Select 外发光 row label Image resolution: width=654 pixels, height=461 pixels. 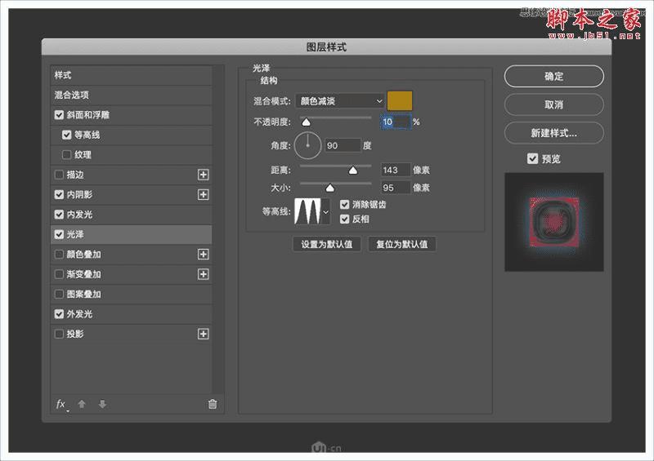79,314
